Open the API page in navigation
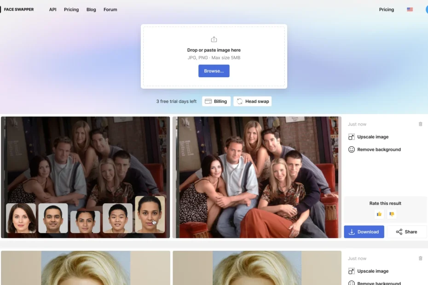The image size is (428, 285). click(52, 10)
